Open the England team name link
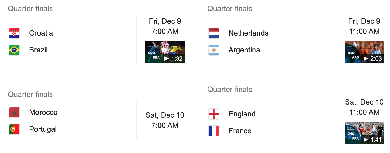This screenshot has width=390, height=153. click(242, 114)
